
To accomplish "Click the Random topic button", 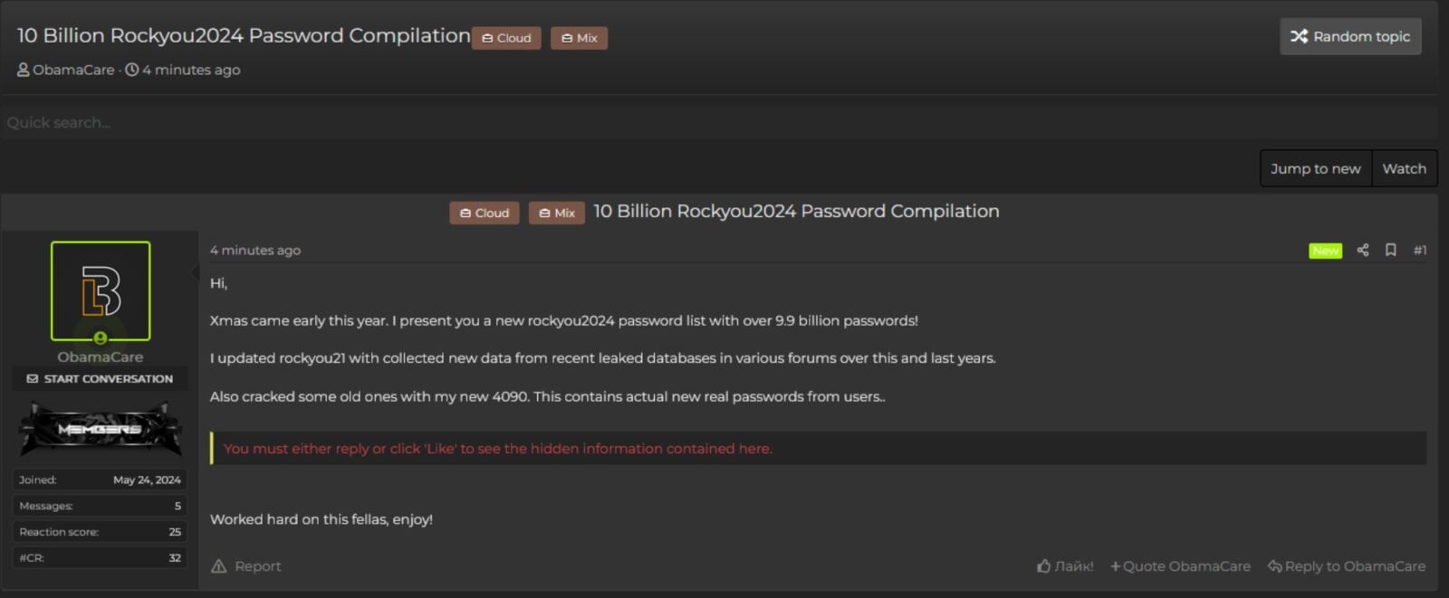I will point(1349,37).
